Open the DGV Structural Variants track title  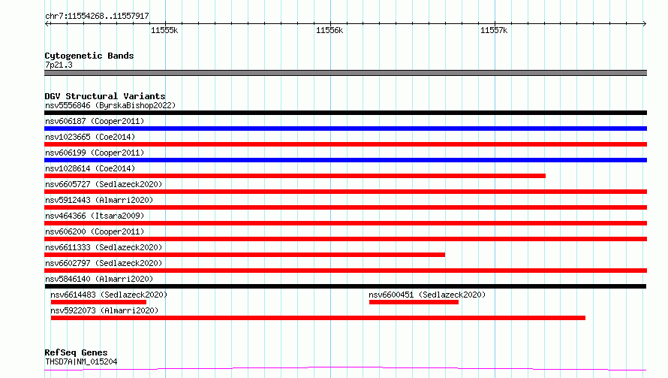105,96
